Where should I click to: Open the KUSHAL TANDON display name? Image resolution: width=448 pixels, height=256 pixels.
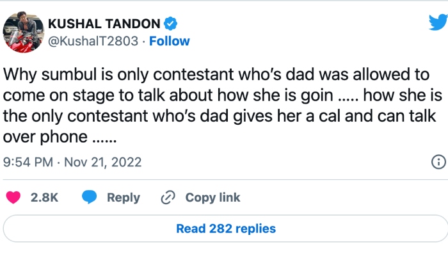pyautogui.click(x=104, y=24)
